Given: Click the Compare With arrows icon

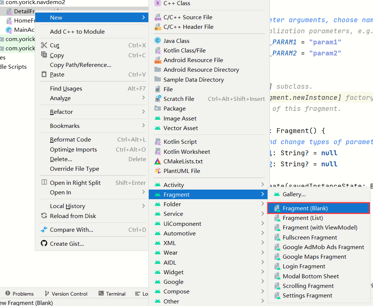Looking at the screenshot, I should pos(44,230).
